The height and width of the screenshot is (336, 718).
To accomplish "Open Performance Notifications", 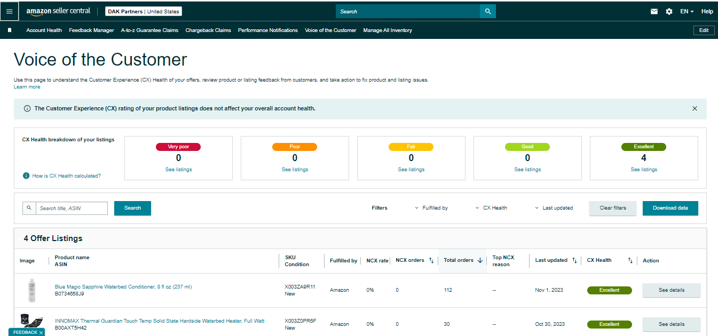I will pos(268,30).
